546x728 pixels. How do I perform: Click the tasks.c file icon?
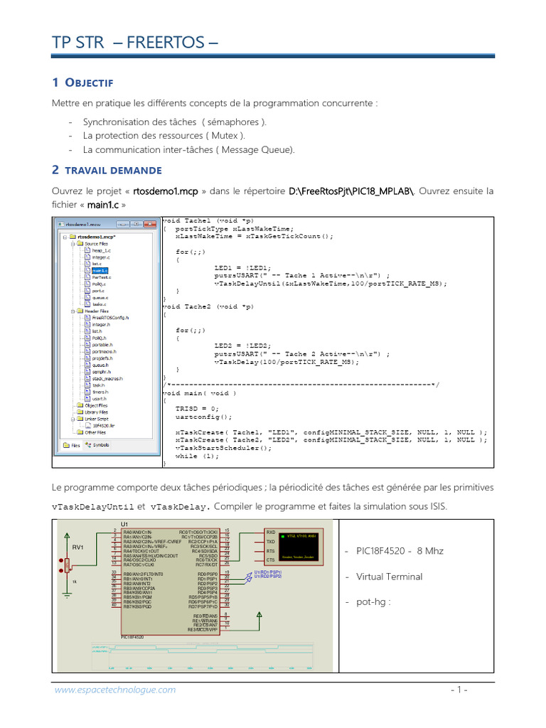click(87, 304)
